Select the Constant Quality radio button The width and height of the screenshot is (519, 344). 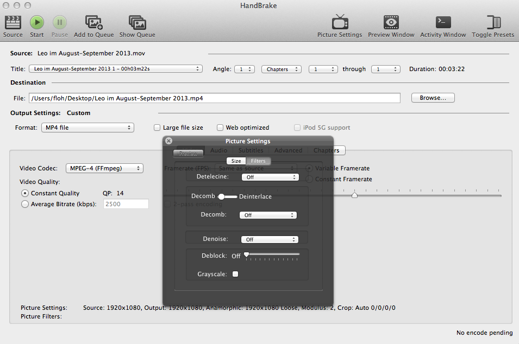pyautogui.click(x=25, y=193)
